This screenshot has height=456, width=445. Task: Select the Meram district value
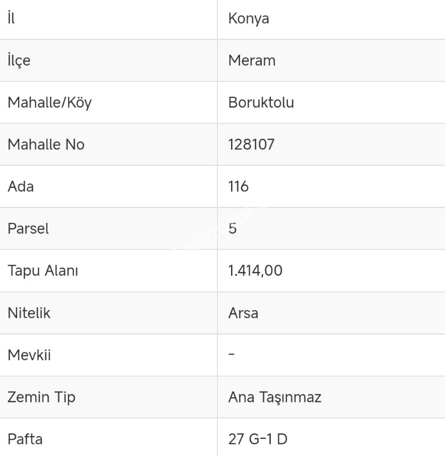tap(252, 60)
